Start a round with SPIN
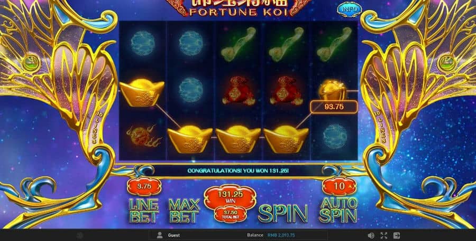The height and width of the screenshot is (241, 476). coord(282,214)
